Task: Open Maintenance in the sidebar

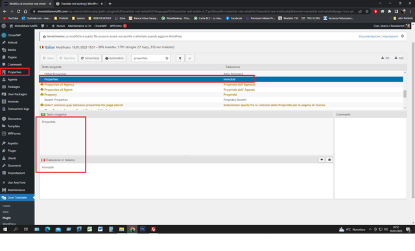Action: point(16,190)
